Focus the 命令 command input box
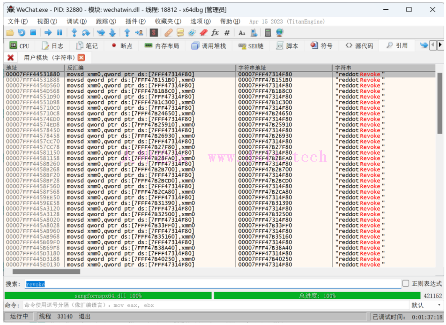The width and height of the screenshot is (446, 325). coord(216,305)
